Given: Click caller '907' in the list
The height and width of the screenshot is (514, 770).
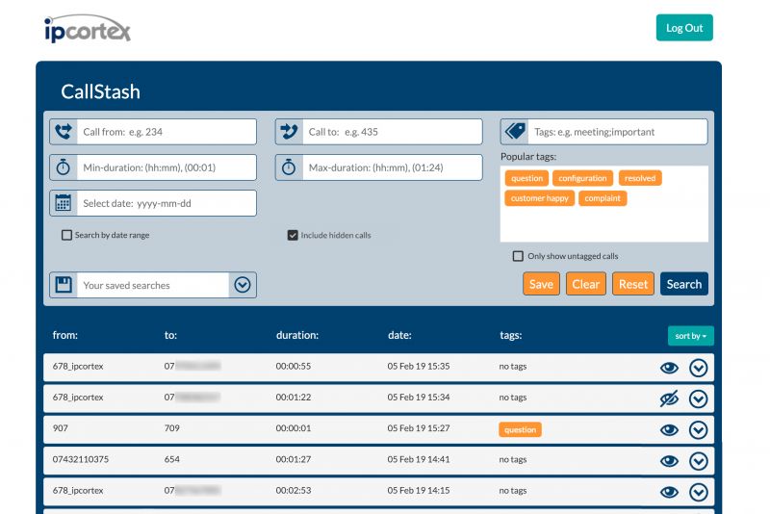Looking at the screenshot, I should pyautogui.click(x=61, y=428).
